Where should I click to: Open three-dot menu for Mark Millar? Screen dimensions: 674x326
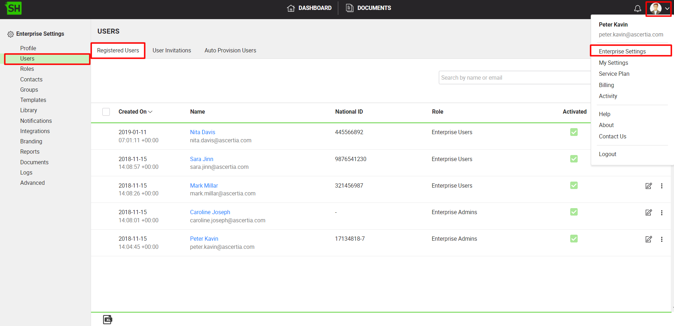pyautogui.click(x=662, y=186)
